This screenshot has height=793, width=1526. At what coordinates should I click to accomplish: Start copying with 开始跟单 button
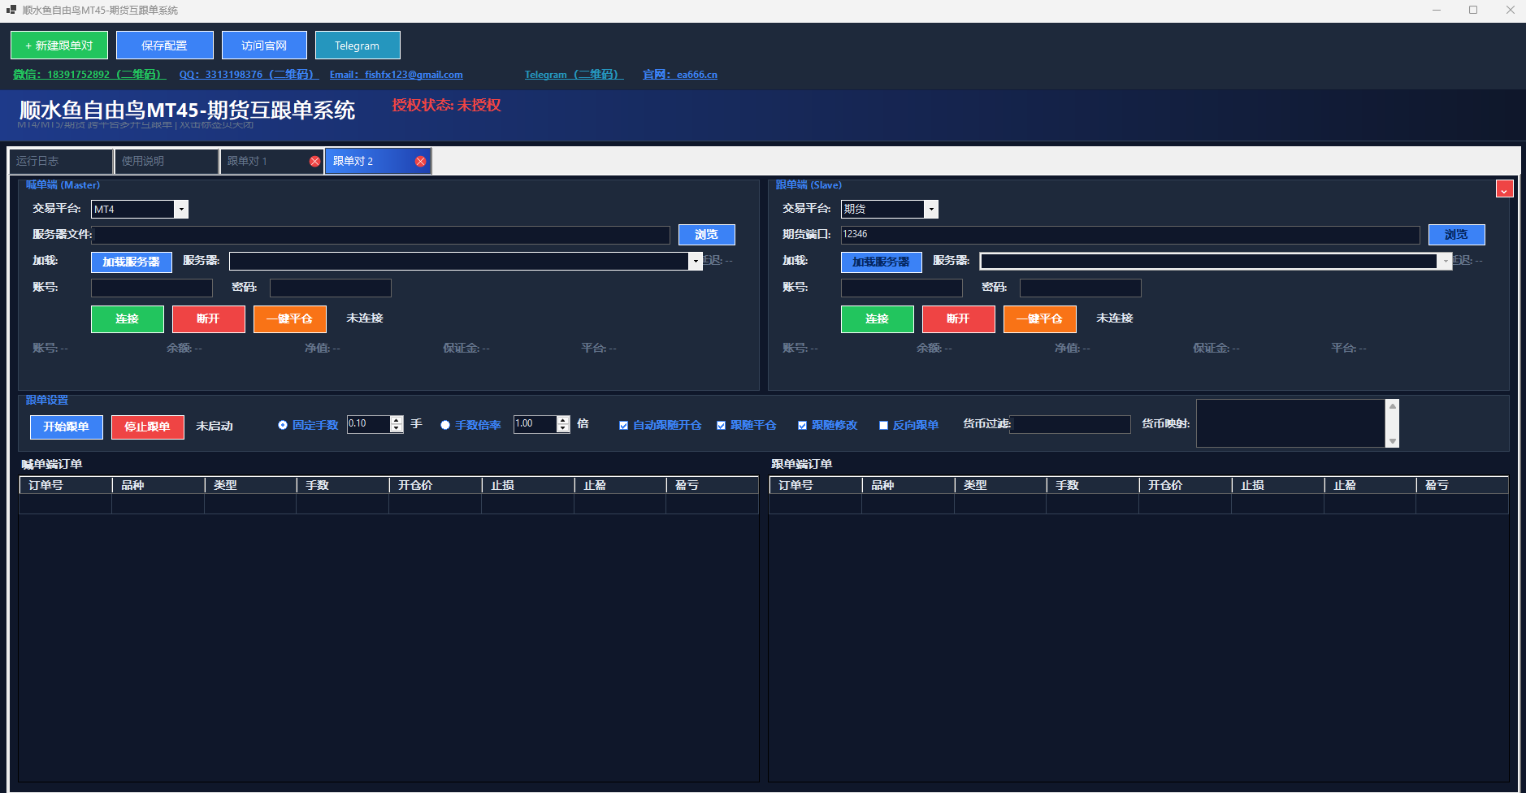click(x=67, y=427)
